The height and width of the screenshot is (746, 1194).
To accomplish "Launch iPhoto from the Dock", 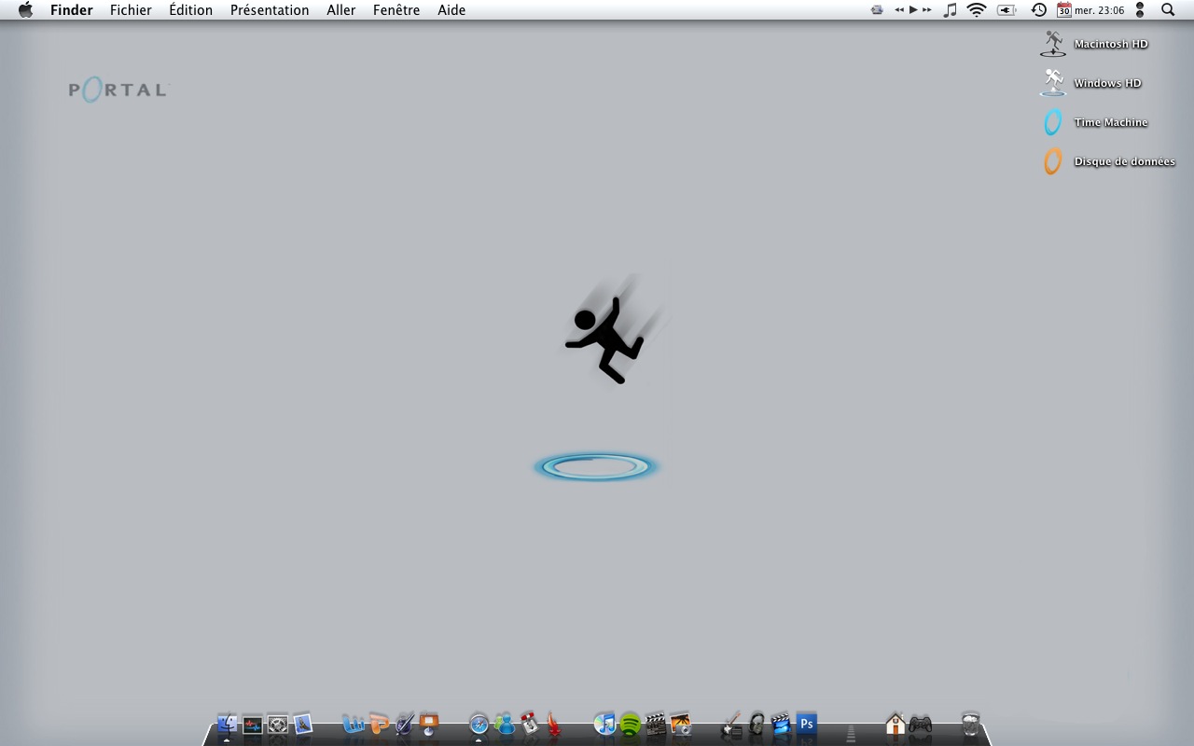I will [x=681, y=725].
